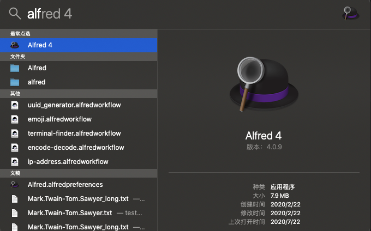Select uuid_generator.alfredworkflow result
This screenshot has width=371, height=231.
click(79, 105)
